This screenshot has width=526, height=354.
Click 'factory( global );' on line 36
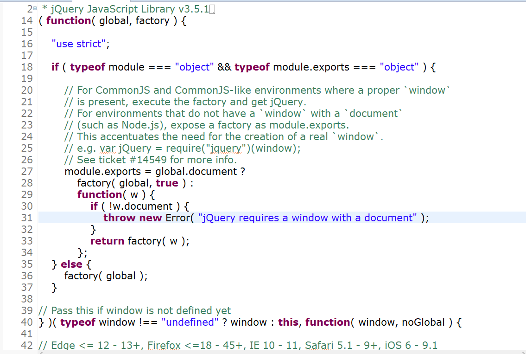pyautogui.click(x=106, y=276)
